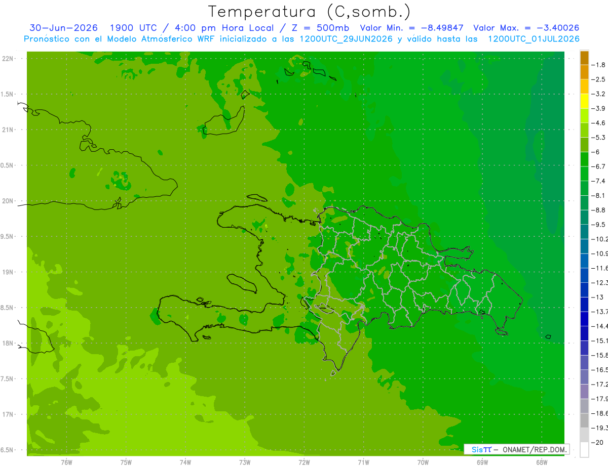This screenshot has width=608, height=469.
Task: Click the green swatch between -6.7 and -7.4
Action: (584, 174)
